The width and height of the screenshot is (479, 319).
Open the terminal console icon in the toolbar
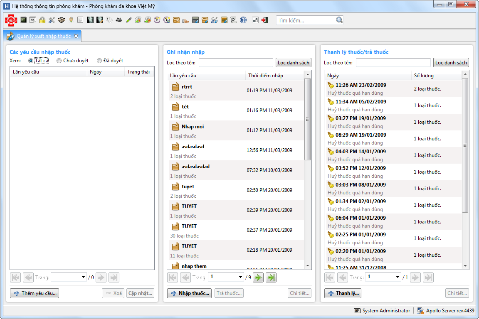pyautogui.click(x=23, y=20)
